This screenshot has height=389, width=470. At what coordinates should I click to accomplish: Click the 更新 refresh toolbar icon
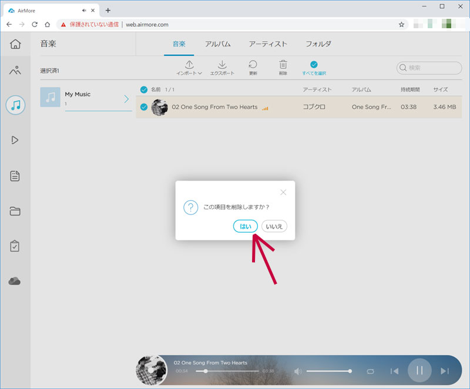[x=253, y=68]
